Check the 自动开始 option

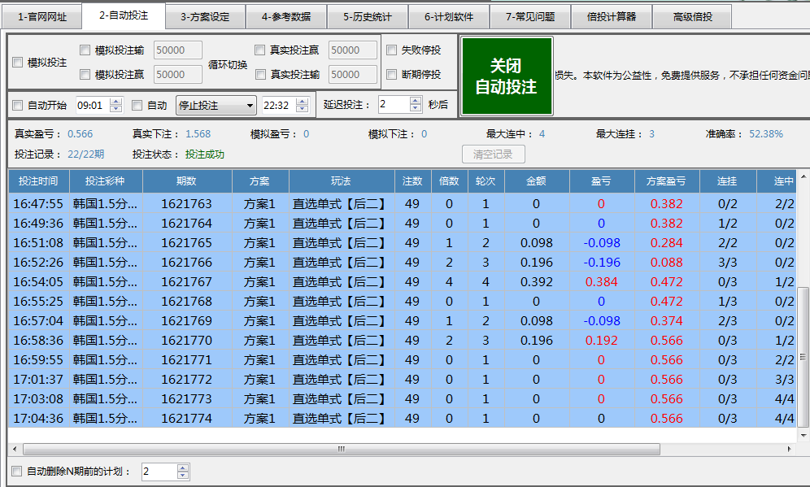tap(18, 106)
